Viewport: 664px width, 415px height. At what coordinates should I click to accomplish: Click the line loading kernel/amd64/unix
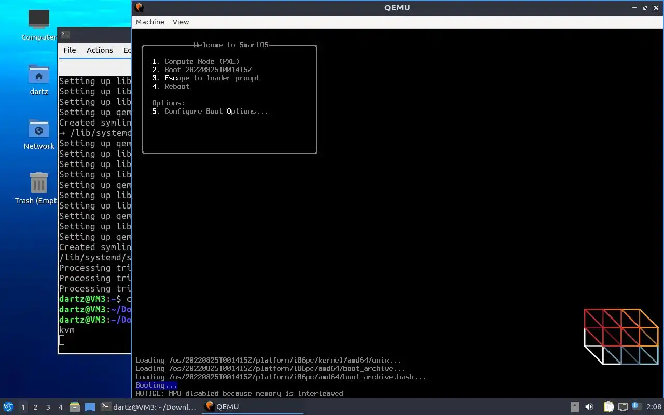[x=268, y=360]
